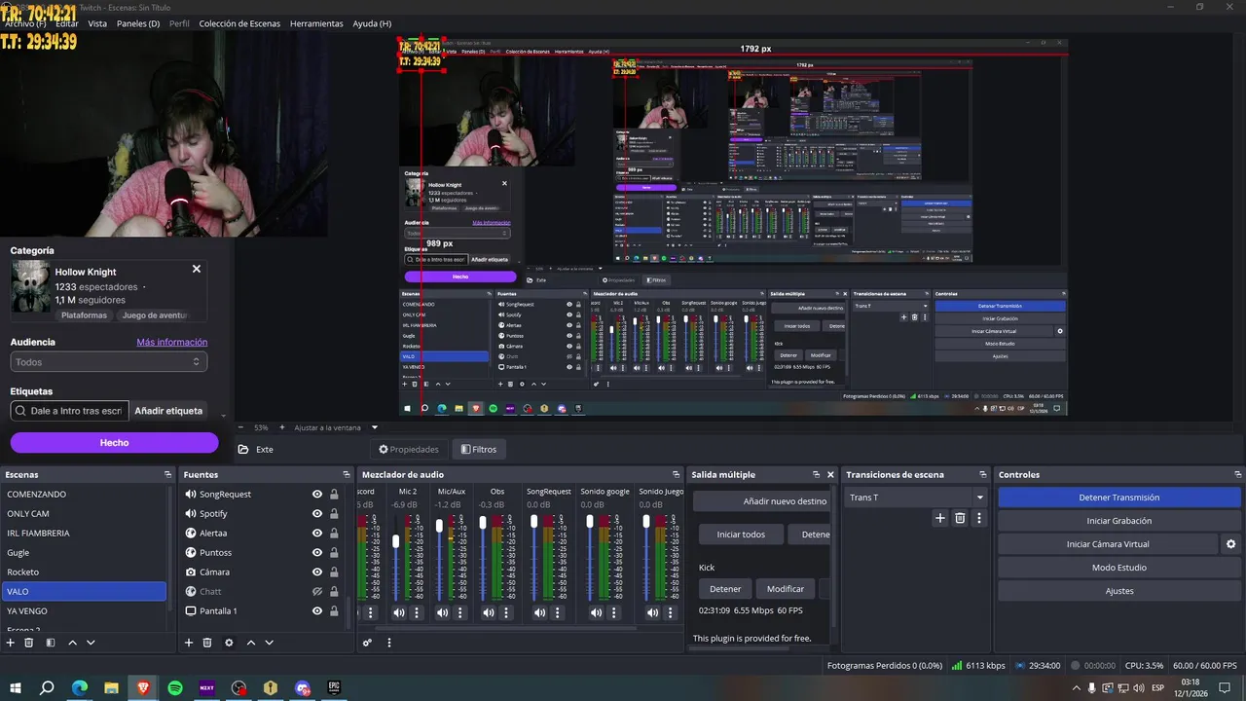Image resolution: width=1246 pixels, height=701 pixels.
Task: Open virtual camera settings gear
Action: coord(1230,544)
